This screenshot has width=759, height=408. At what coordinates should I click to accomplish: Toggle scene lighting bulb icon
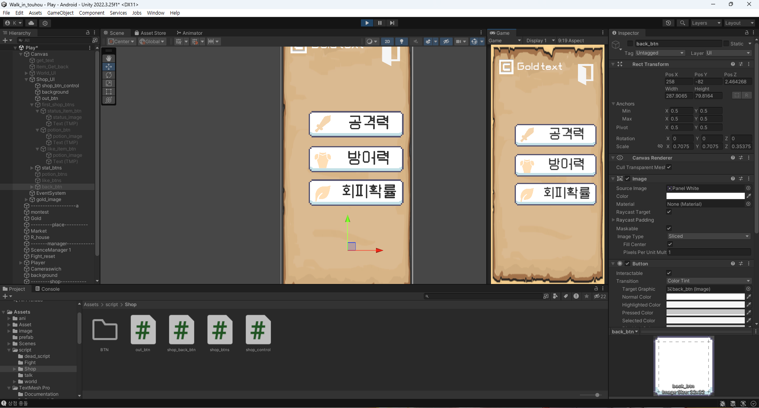pos(402,41)
